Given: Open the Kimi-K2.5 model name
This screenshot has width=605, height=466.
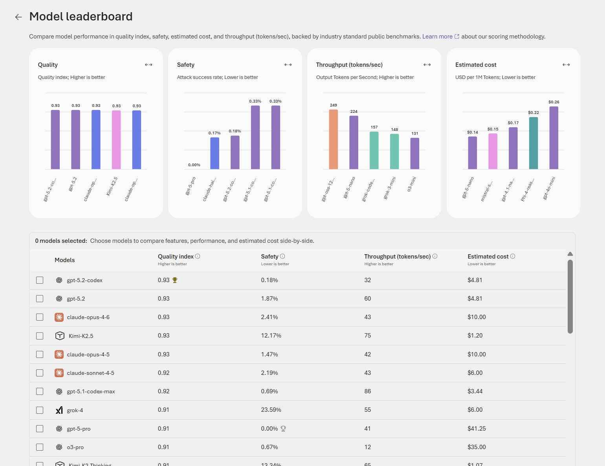Looking at the screenshot, I should 81,336.
